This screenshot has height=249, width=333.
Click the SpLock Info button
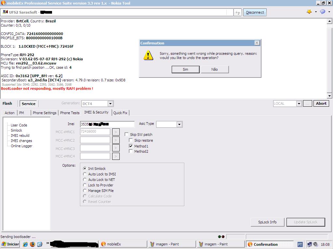(267, 222)
